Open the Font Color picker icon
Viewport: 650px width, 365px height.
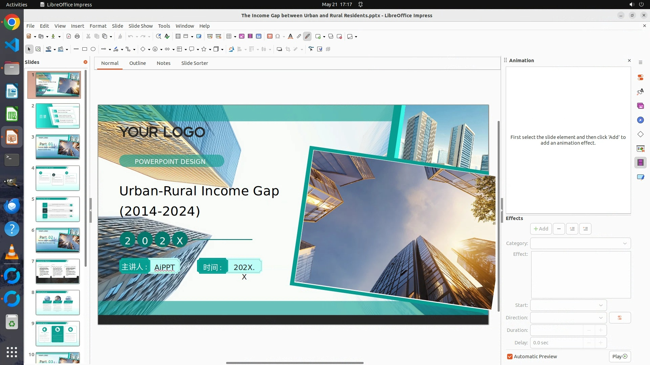290,36
